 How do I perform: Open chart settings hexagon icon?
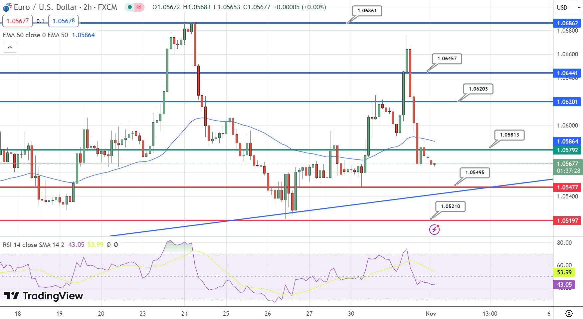coord(569,313)
